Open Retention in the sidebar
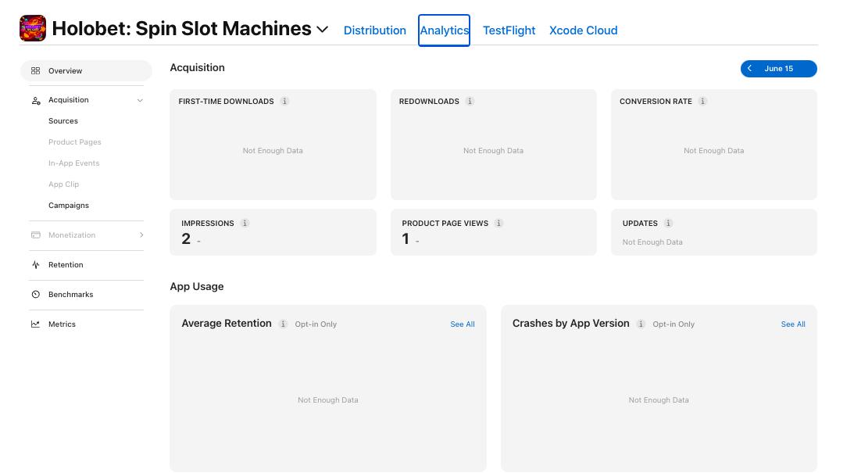 click(x=66, y=265)
